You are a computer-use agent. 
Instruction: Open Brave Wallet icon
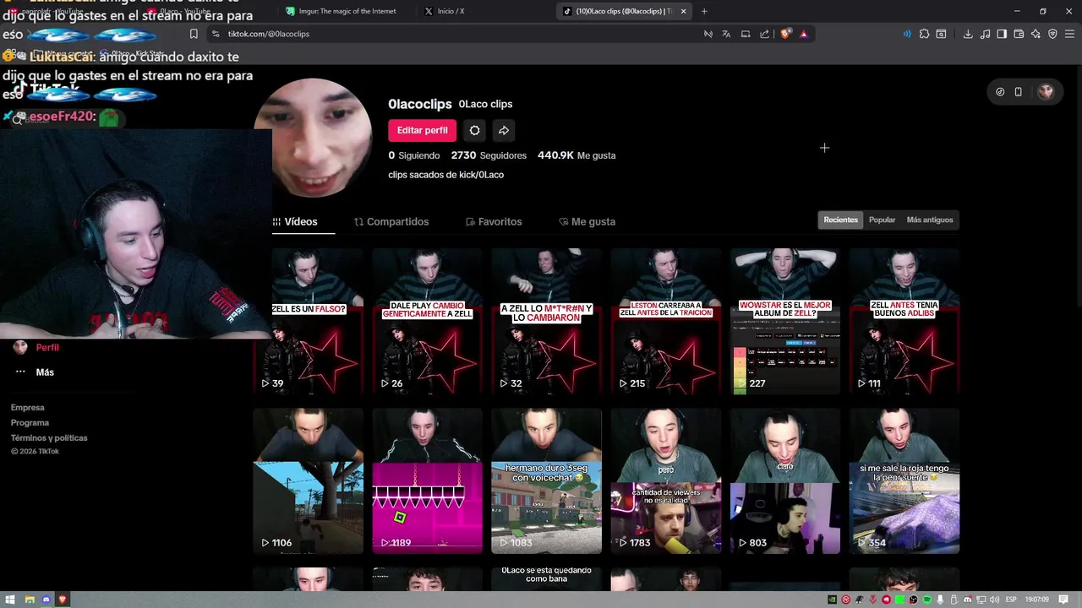1019,34
